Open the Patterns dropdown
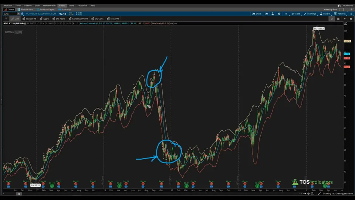 340,14
